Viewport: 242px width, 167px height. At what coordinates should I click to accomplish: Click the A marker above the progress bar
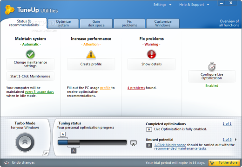click(63, 134)
